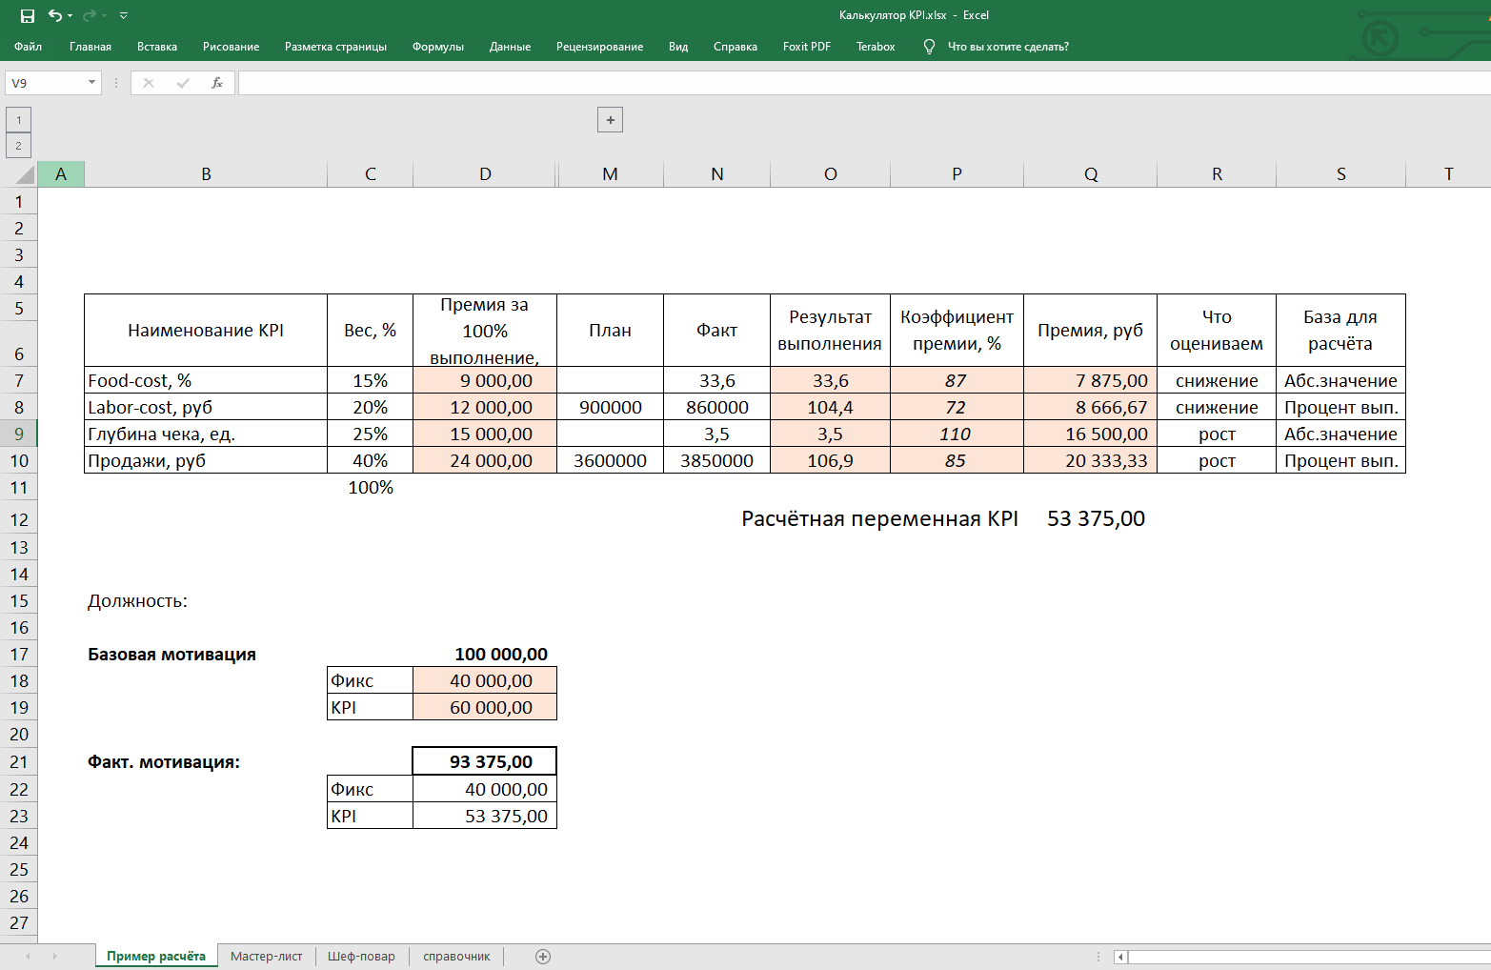This screenshot has height=970, width=1491.
Task: Click the Undo arrow icon
Action: [x=55, y=15]
